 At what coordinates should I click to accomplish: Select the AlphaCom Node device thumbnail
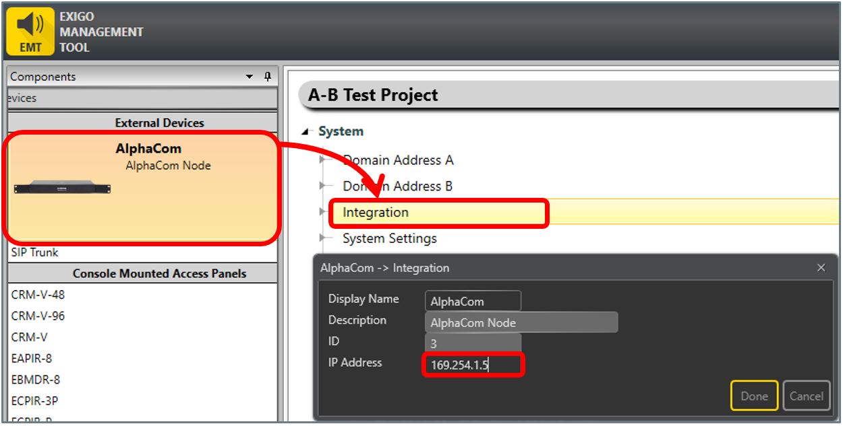pyautogui.click(x=62, y=188)
